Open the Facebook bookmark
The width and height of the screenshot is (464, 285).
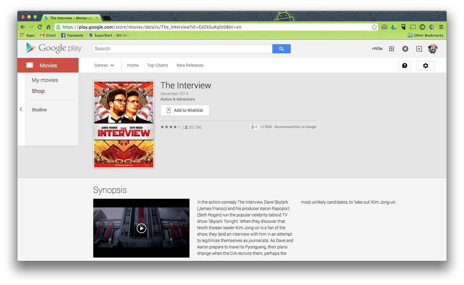click(72, 35)
